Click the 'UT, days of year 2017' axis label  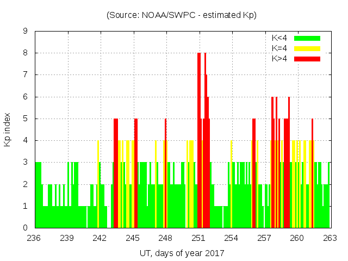(x=181, y=253)
